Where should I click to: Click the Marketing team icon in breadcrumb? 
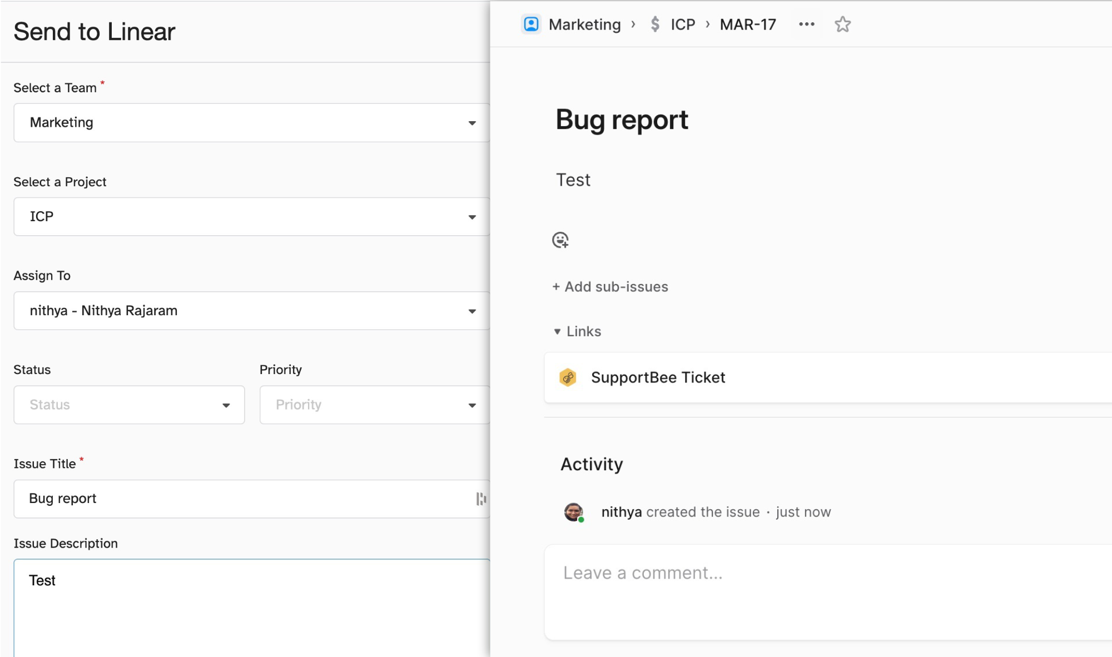point(531,24)
